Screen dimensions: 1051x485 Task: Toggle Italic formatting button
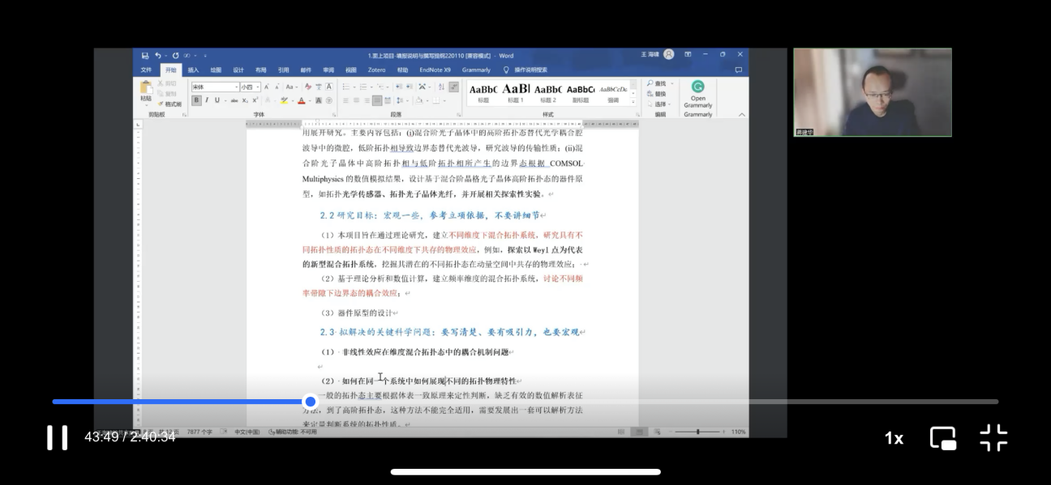tap(207, 100)
